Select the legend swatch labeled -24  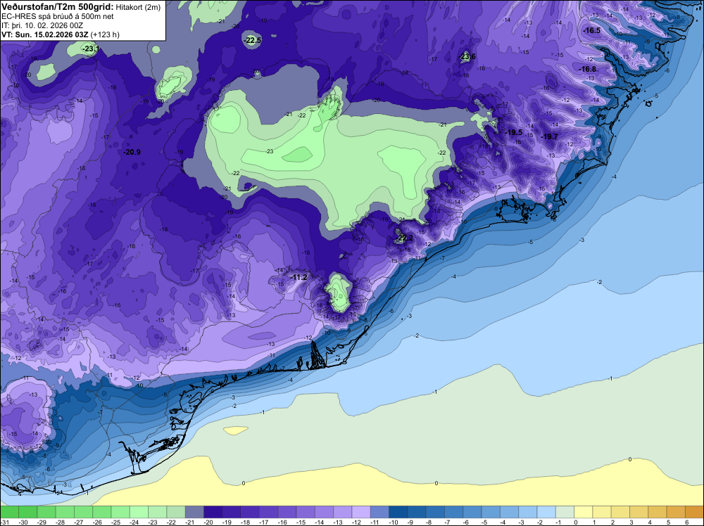(x=139, y=512)
